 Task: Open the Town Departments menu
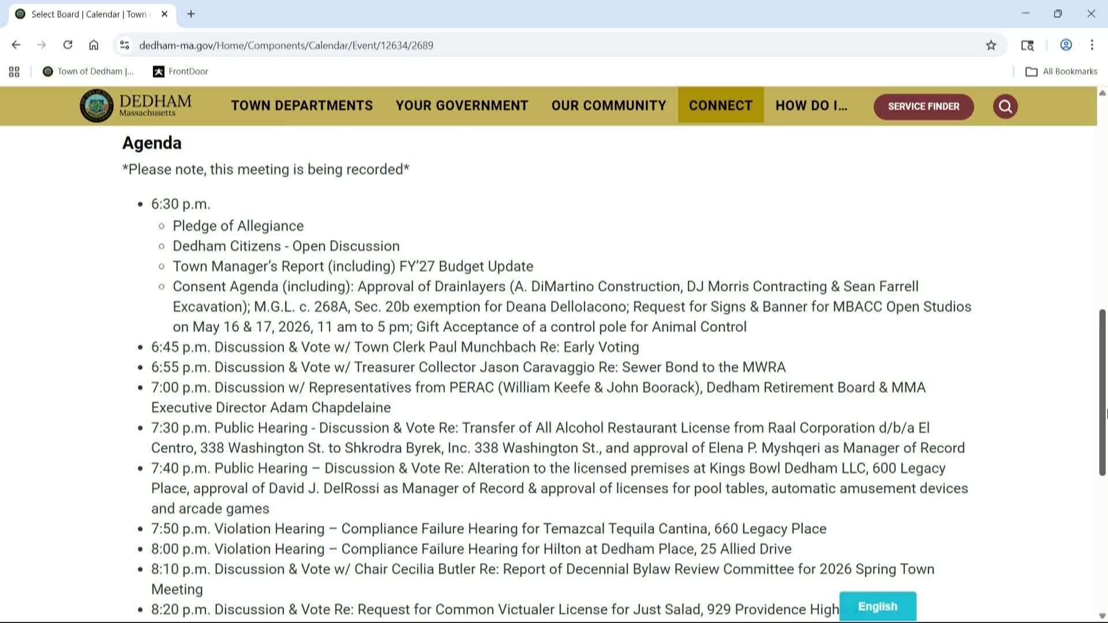[301, 106]
